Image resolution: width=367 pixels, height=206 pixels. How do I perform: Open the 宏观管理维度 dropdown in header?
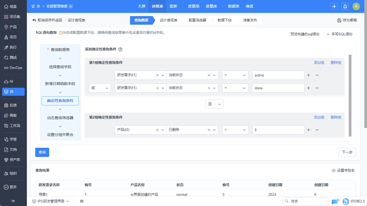pyautogui.click(x=70, y=6)
